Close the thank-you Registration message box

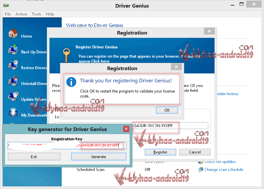[x=176, y=67]
